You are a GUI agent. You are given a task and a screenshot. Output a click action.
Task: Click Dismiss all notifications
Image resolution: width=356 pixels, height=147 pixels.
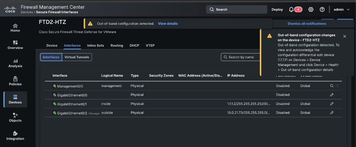tap(307, 24)
